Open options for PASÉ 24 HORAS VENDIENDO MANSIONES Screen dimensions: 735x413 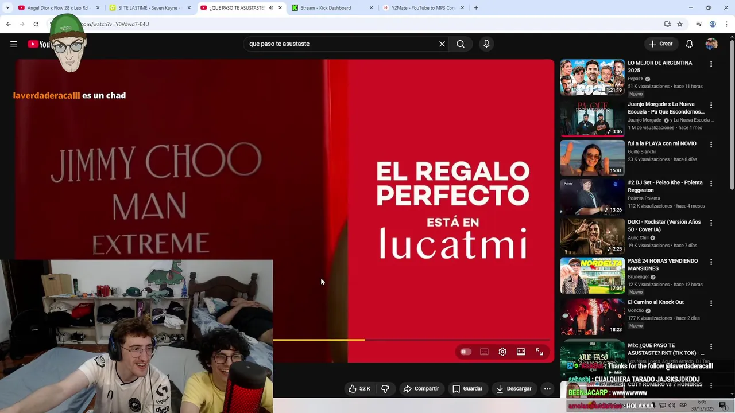tap(711, 262)
